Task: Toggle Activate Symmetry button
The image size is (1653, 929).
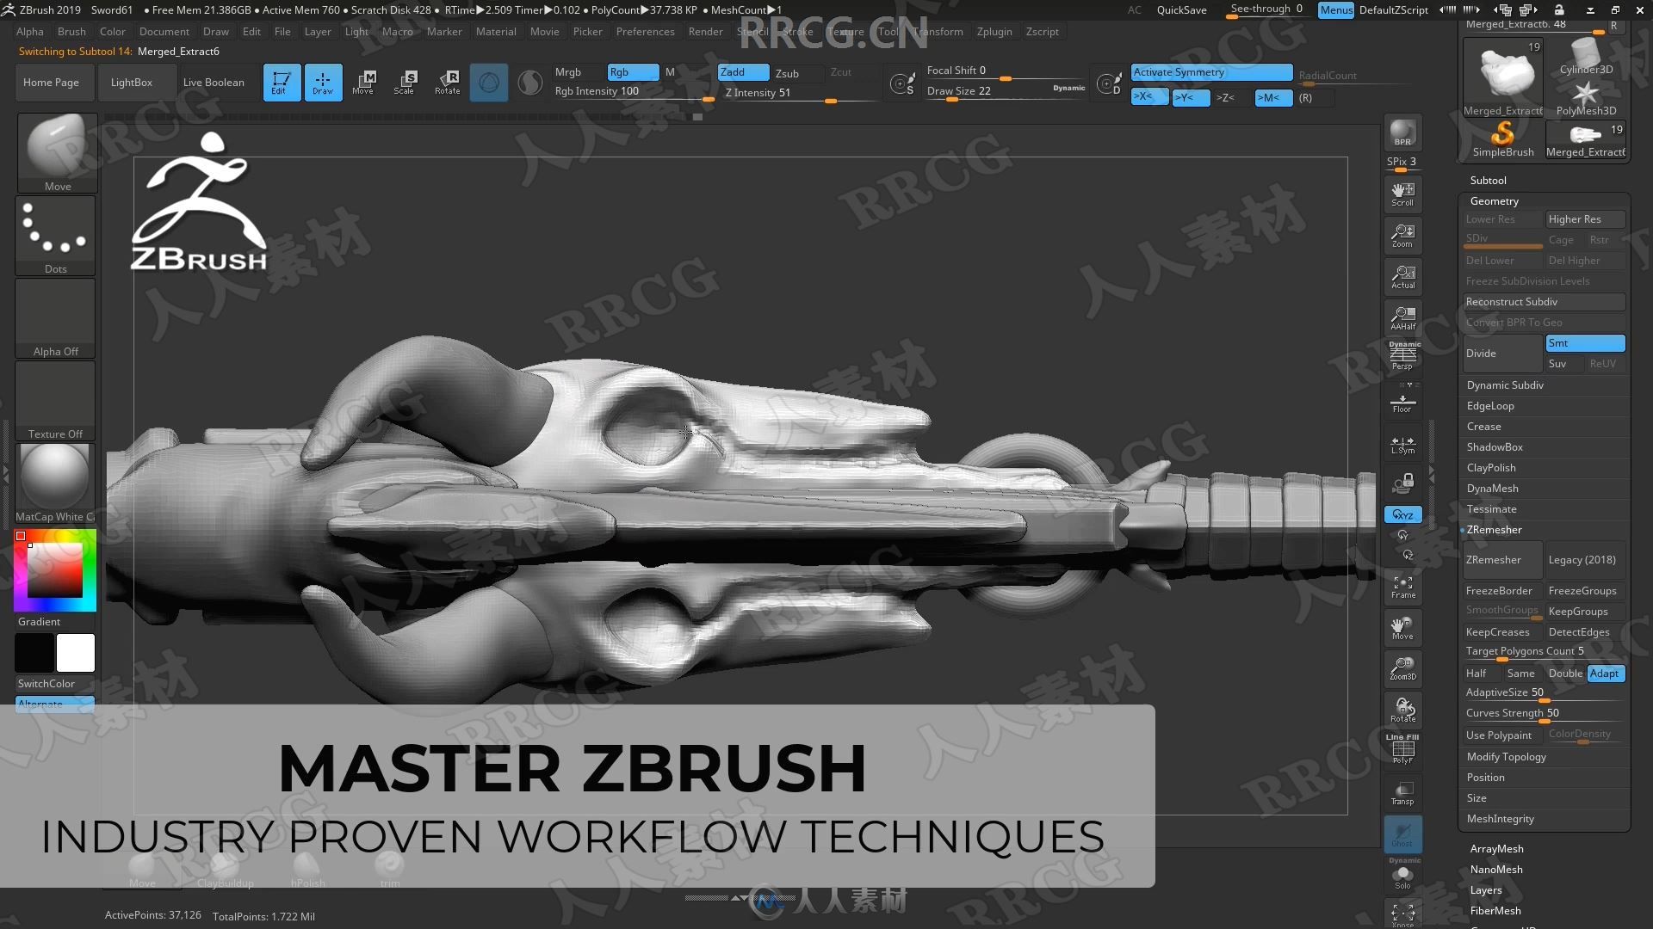Action: click(x=1210, y=71)
